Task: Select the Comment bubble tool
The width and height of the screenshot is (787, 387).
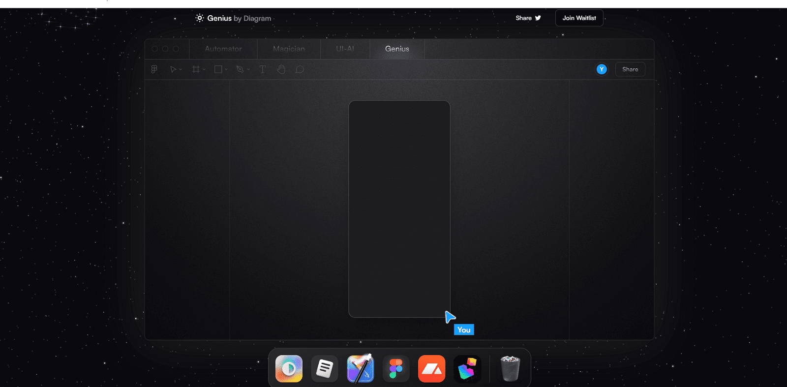Action: tap(300, 69)
